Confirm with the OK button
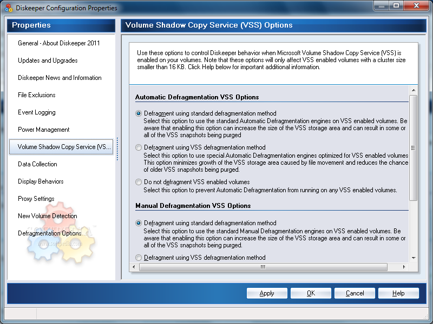 pos(311,293)
